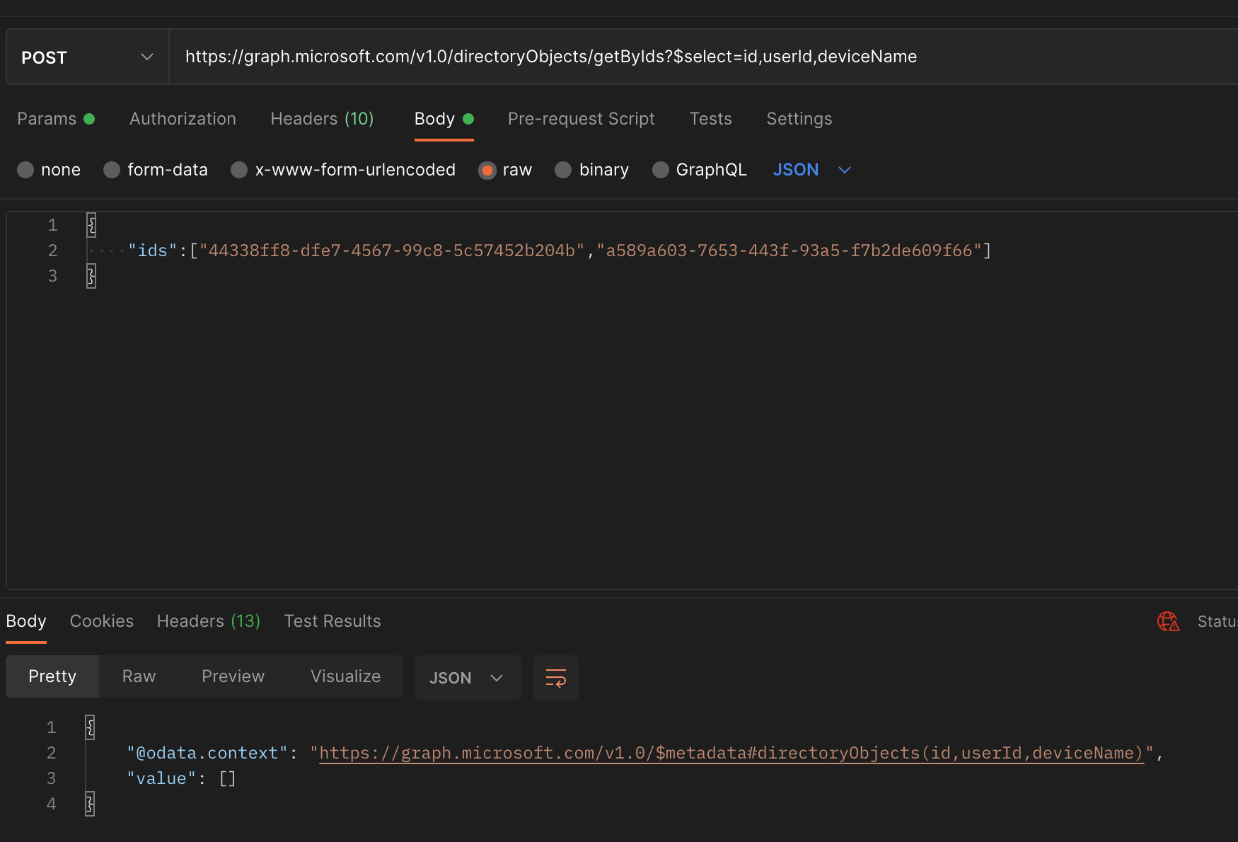1238x842 pixels.
Task: Select the Preview response view
Action: coord(233,676)
